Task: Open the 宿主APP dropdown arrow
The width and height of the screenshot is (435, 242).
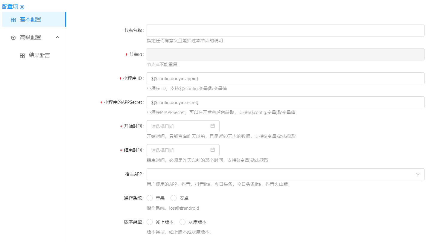Action: click(x=418, y=174)
